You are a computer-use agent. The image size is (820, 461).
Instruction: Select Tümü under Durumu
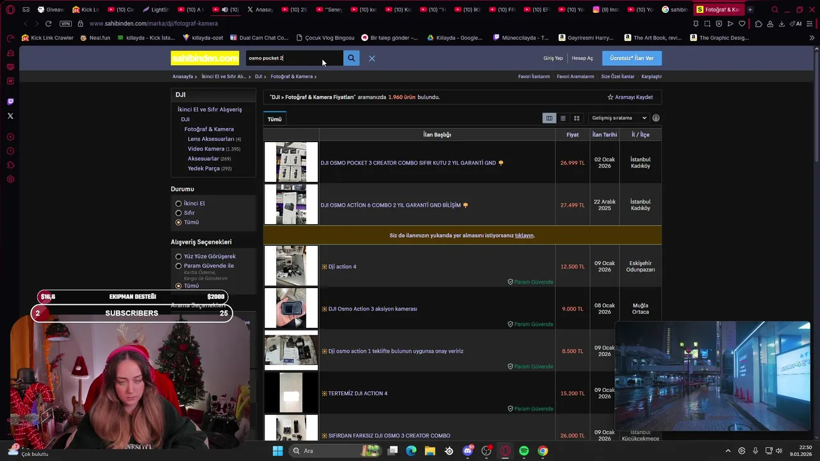click(179, 222)
